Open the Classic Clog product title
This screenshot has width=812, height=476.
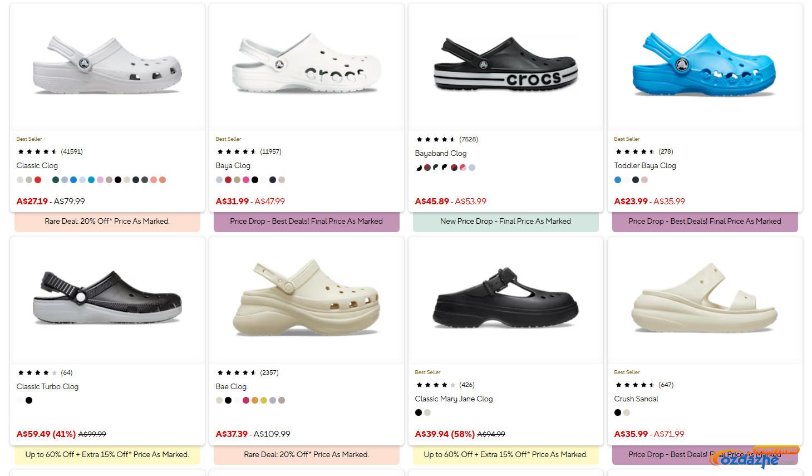pyautogui.click(x=37, y=165)
